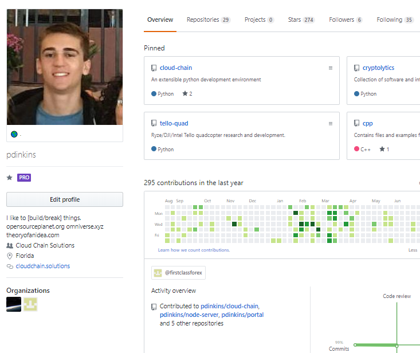The height and width of the screenshot is (353, 420).
Task: Open the first organization avatar icon
Action: point(14,304)
